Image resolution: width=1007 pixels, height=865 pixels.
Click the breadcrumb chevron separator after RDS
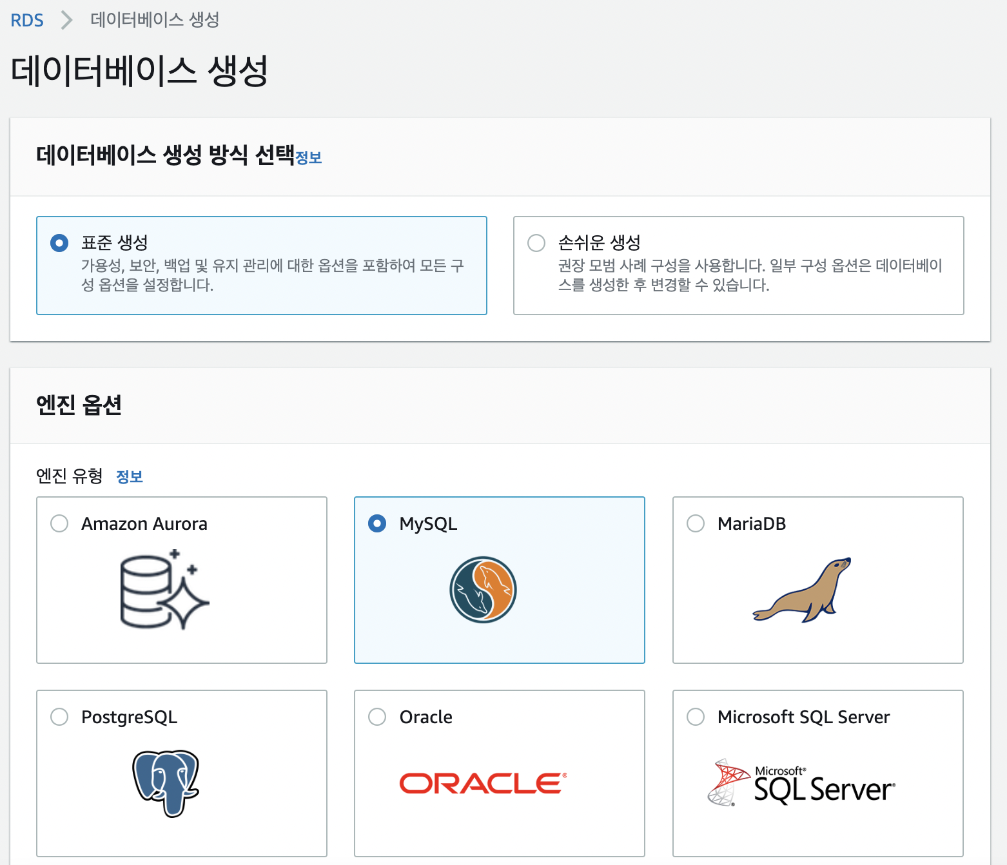66,20
